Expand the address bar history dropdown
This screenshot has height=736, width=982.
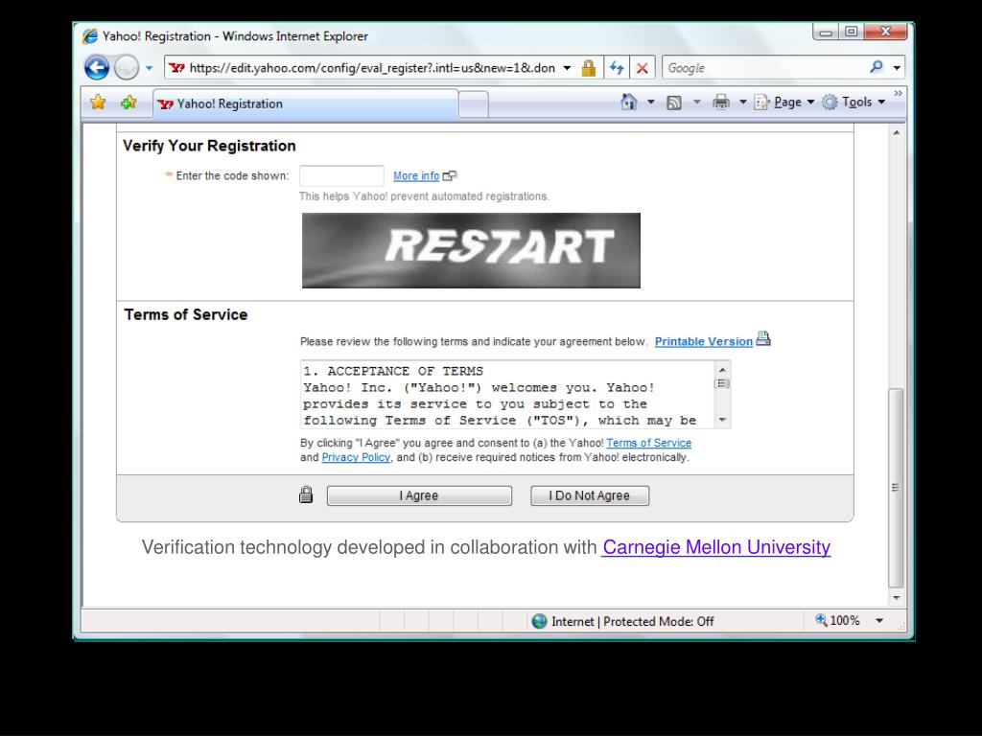point(567,68)
